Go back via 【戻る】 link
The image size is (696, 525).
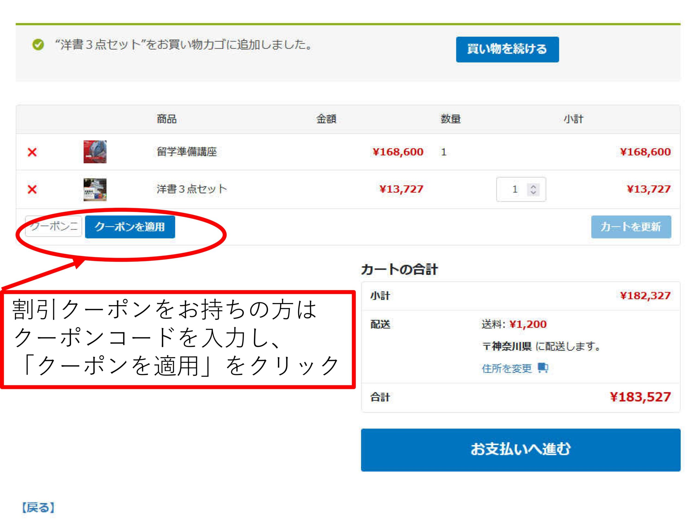coord(38,507)
